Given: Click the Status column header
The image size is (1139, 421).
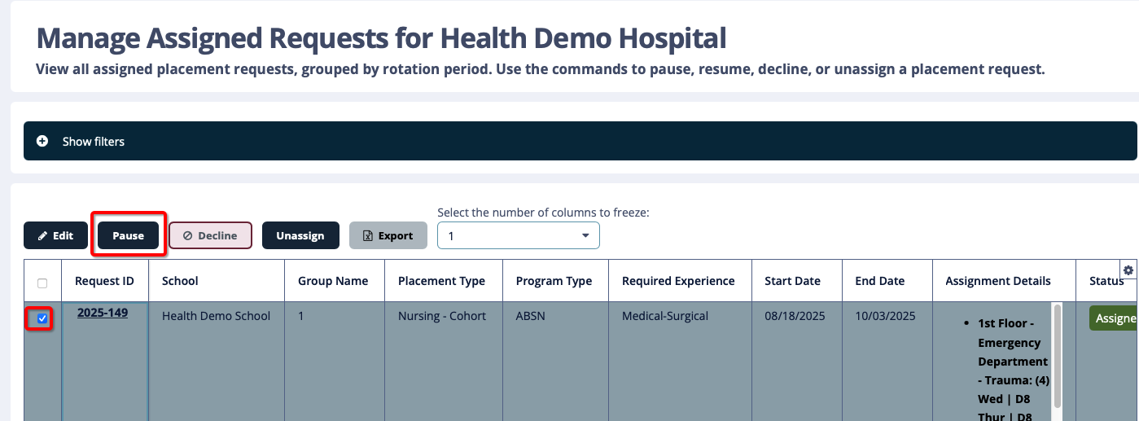Looking at the screenshot, I should coord(1106,281).
